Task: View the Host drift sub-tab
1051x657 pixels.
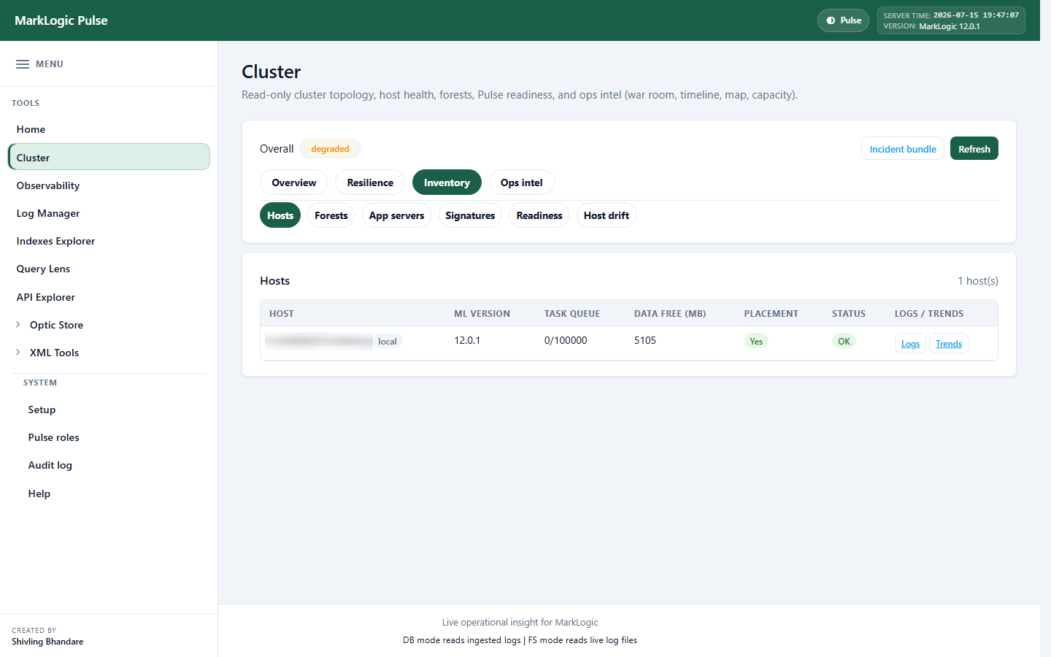Action: (x=607, y=215)
